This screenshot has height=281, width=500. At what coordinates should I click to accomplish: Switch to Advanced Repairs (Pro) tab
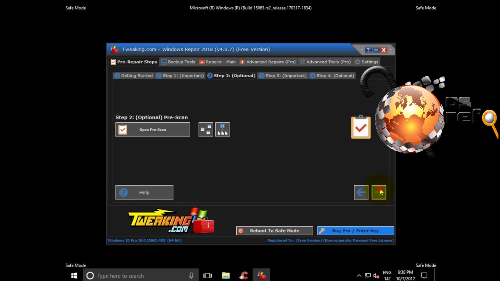pos(268,62)
